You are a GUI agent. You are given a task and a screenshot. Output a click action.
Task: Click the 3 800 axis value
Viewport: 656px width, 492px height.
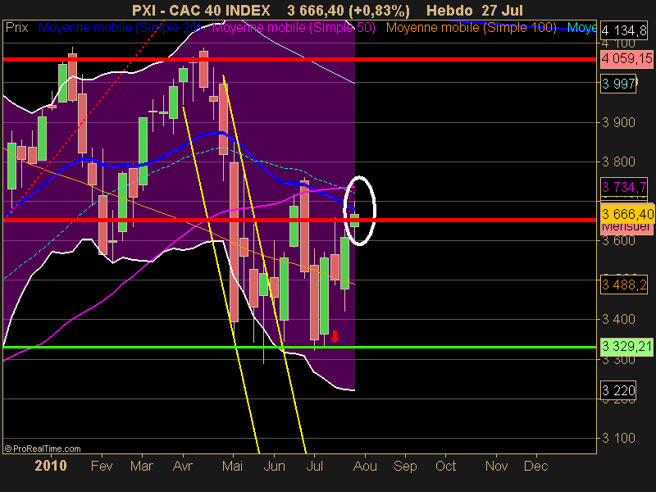618,162
